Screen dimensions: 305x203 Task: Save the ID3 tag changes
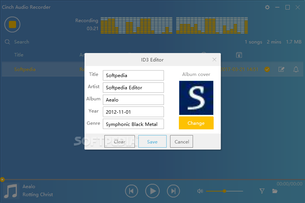click(x=152, y=142)
